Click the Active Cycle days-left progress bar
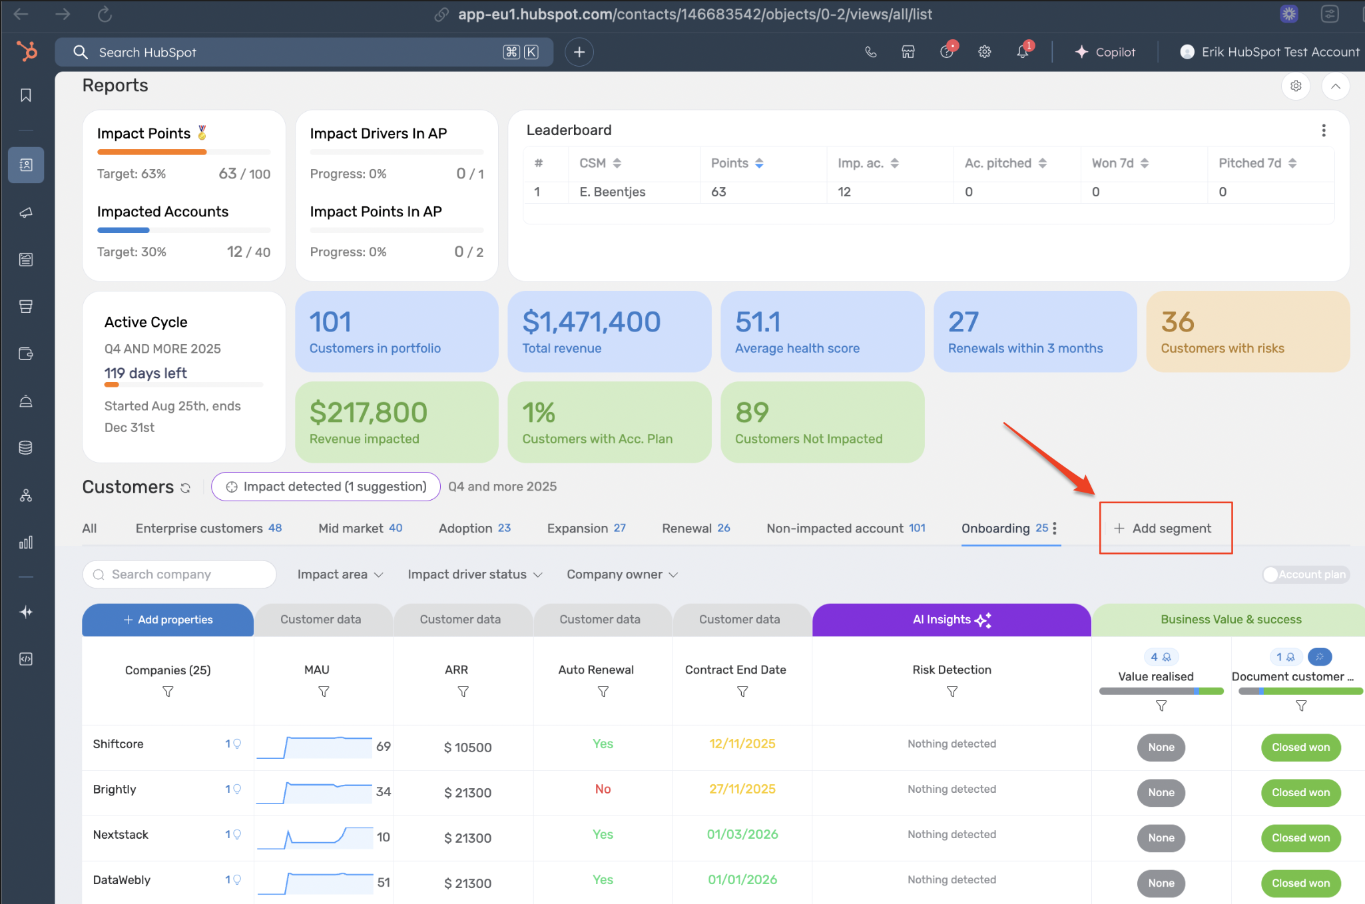 (184, 385)
